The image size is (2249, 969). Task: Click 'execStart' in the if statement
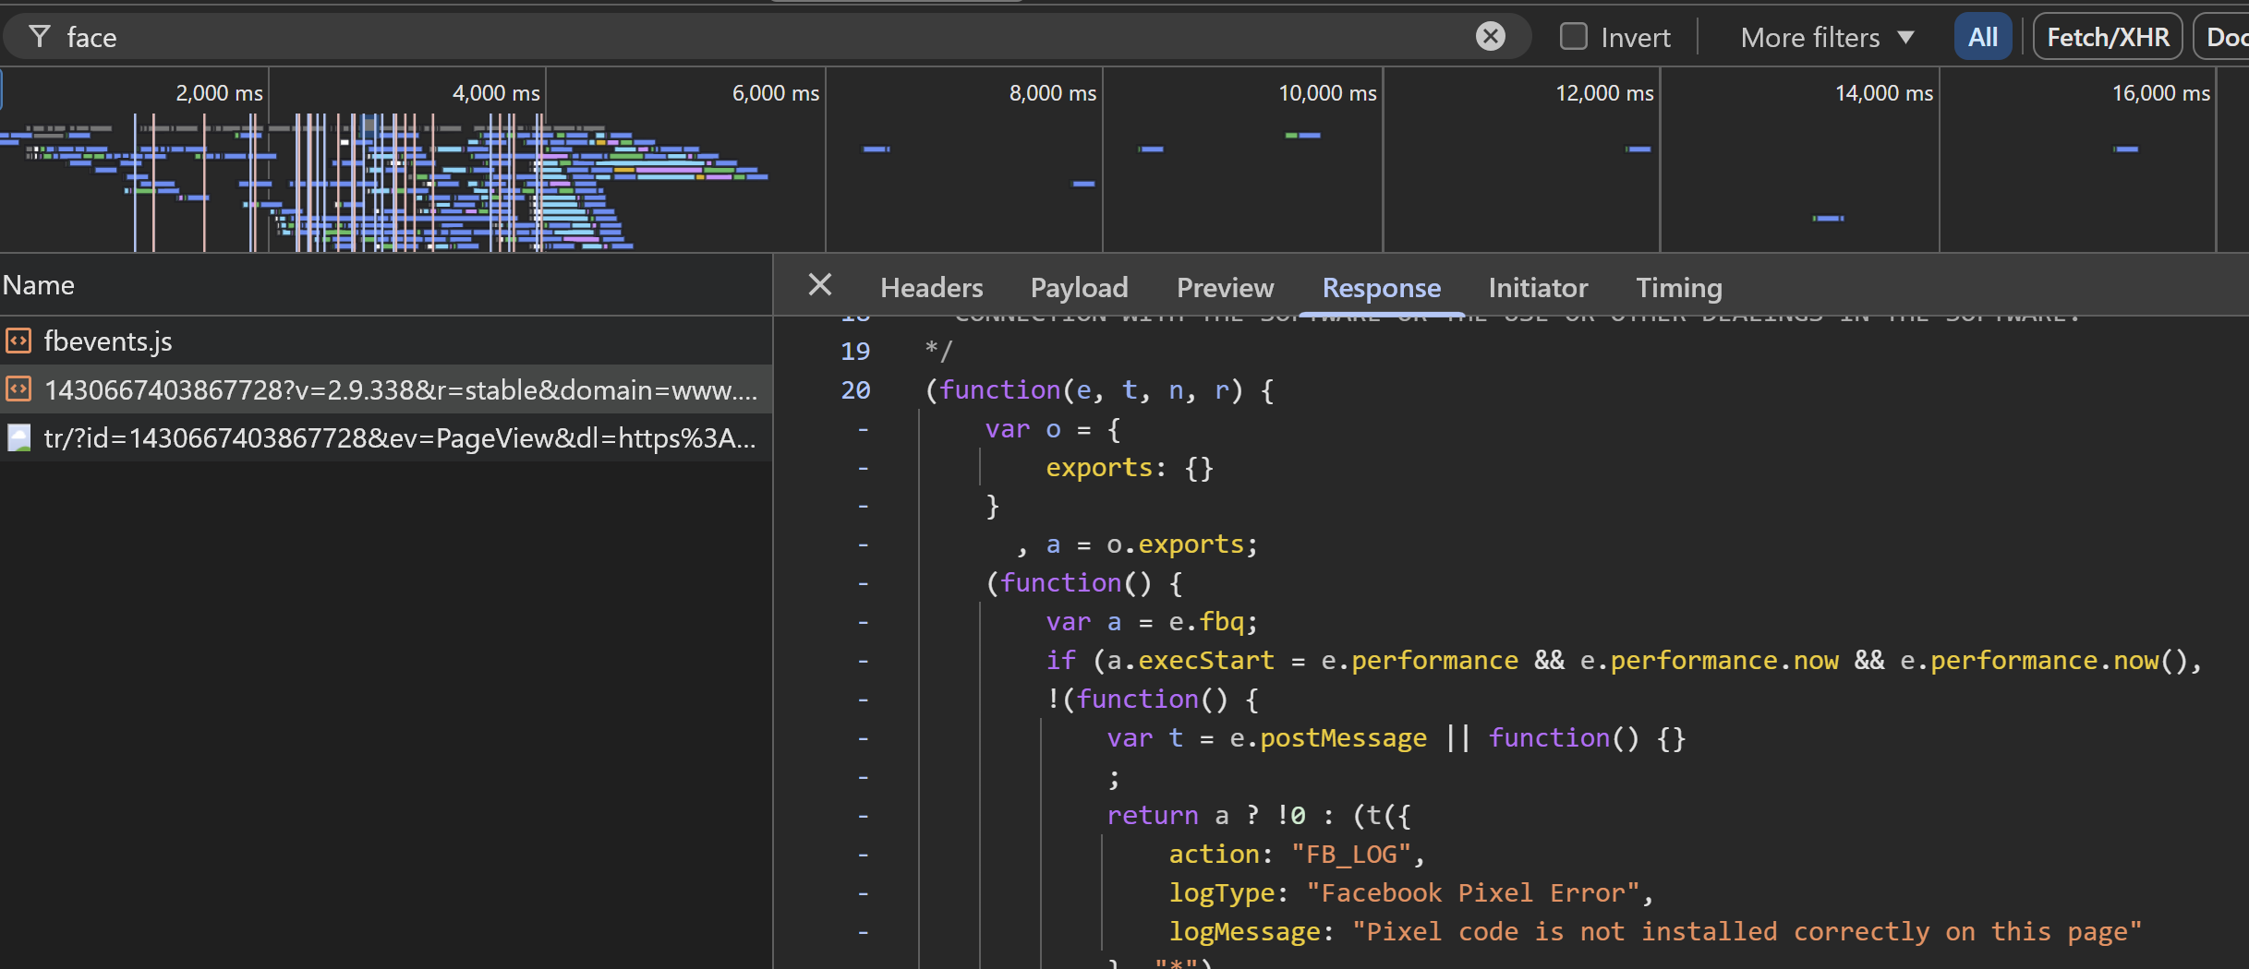pyautogui.click(x=1206, y=661)
